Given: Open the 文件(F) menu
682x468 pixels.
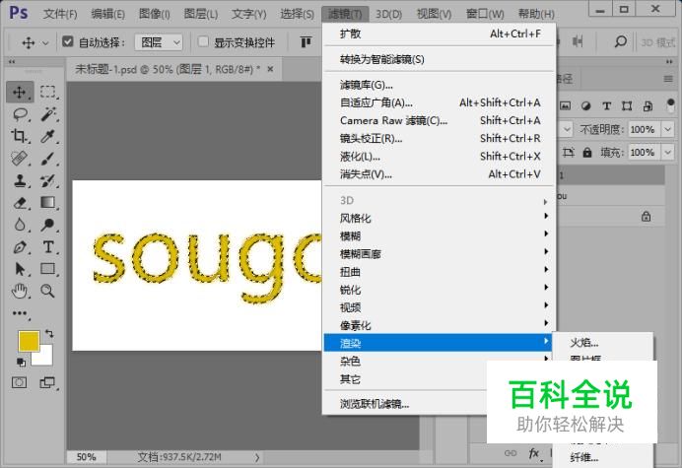Looking at the screenshot, I should [60, 14].
